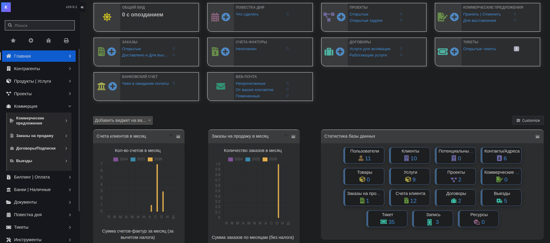This screenshot has height=243, width=550.
Task: Add new project via Проекты plus icon
Action: click(x=341, y=17)
